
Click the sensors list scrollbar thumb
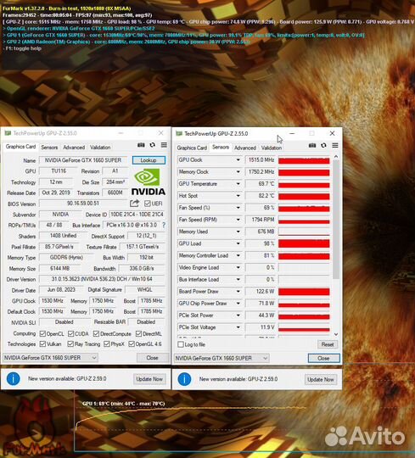pyautogui.click(x=336, y=219)
